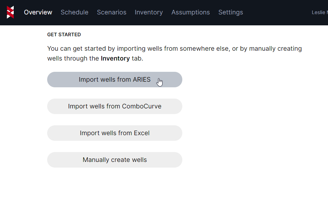Open the user account menu at top right
This screenshot has height=201, width=328.
click(x=320, y=12)
